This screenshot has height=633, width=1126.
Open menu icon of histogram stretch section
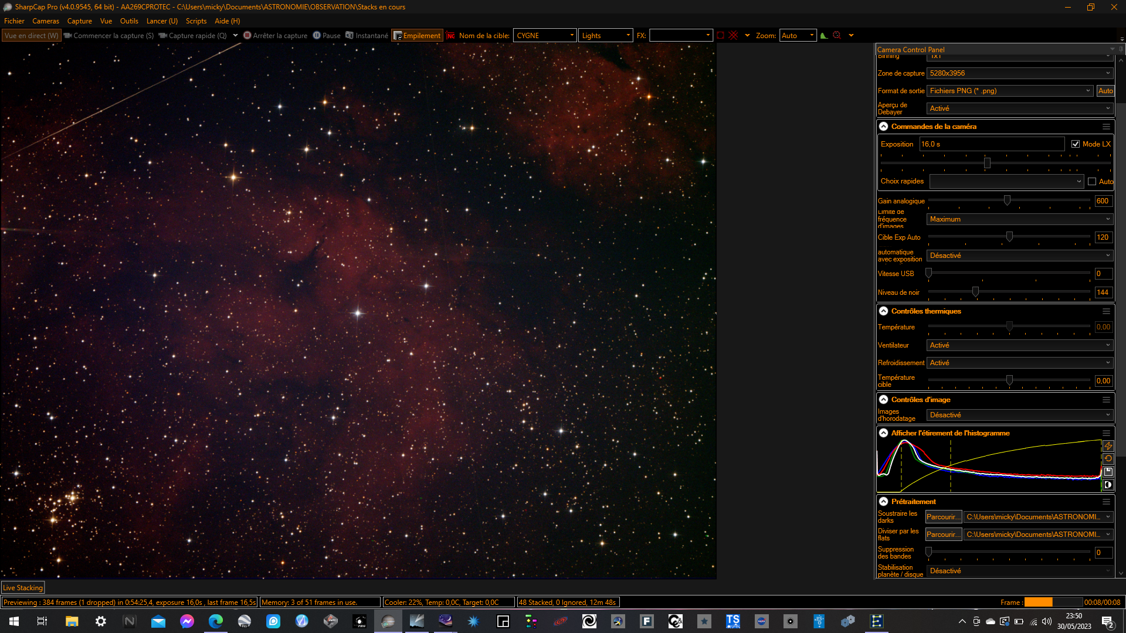(1106, 433)
